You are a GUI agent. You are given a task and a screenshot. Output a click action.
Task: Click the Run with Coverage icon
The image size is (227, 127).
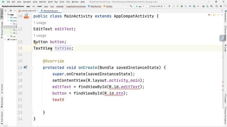click(x=186, y=6)
